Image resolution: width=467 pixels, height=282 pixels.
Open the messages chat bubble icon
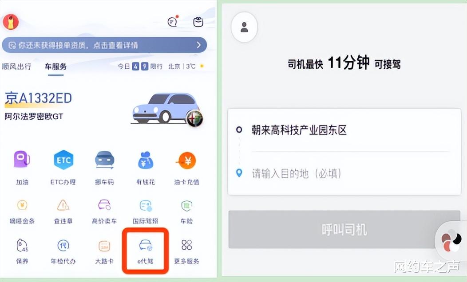[173, 21]
